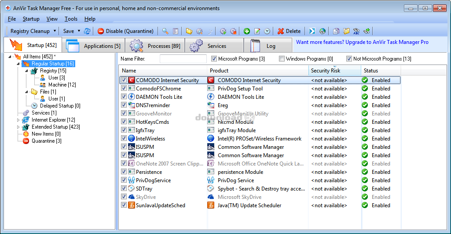Uncheck the COMODO Internet Security startup checkbox
451x234 pixels.
pyautogui.click(x=124, y=80)
